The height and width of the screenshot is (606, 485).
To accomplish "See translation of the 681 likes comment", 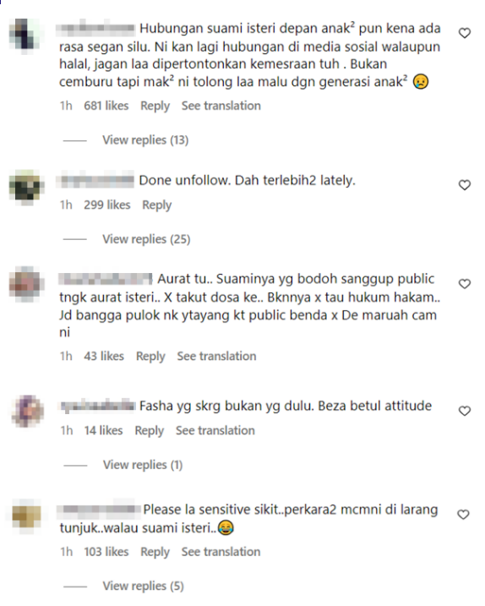I will click(221, 106).
